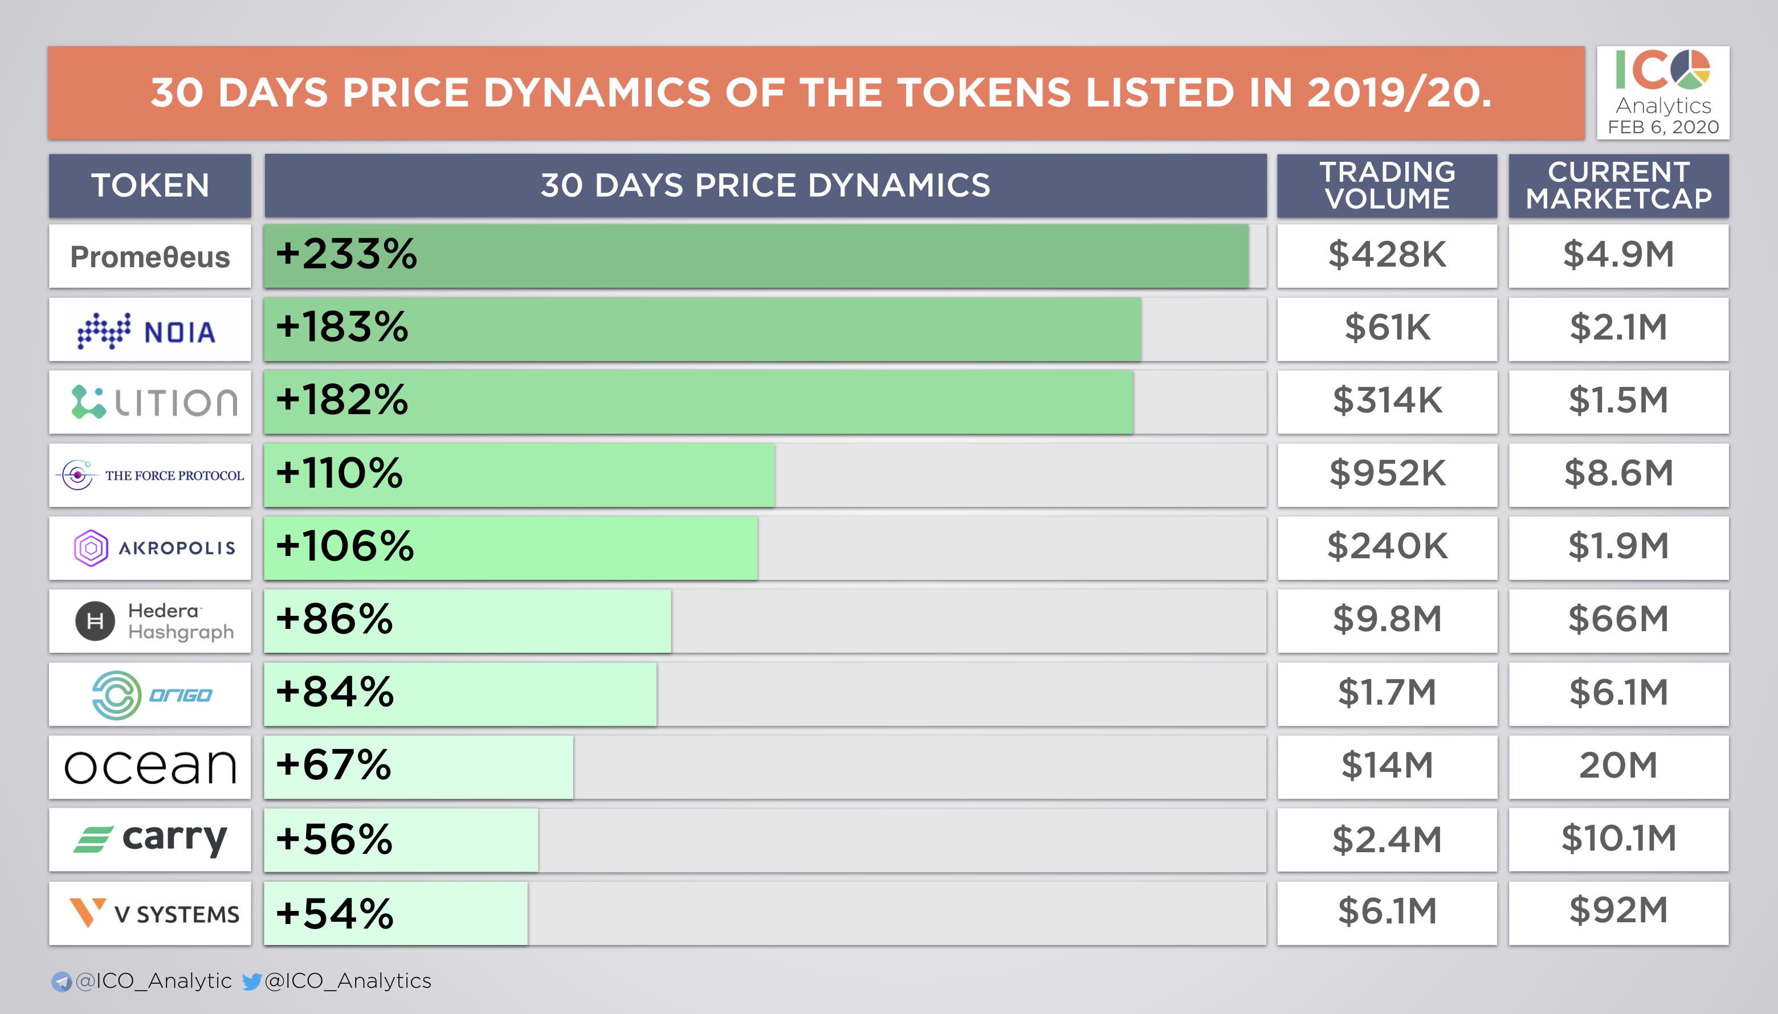The image size is (1778, 1014).
Task: Click the V Systems orange logo
Action: click(87, 911)
